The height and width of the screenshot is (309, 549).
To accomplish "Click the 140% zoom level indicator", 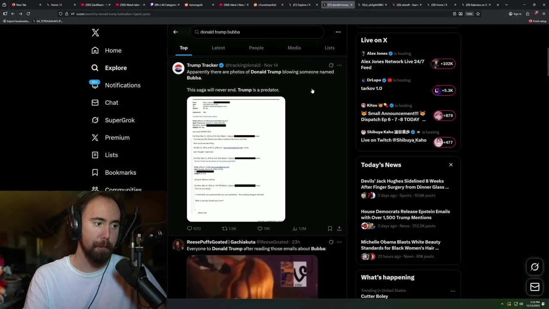I will (469, 14).
